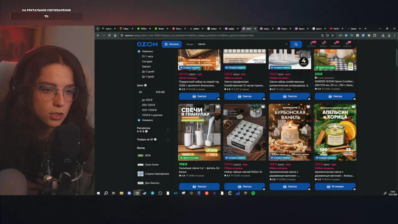Open Spotify from the taskbar
The height and width of the screenshot is (224, 398).
coord(253,193)
